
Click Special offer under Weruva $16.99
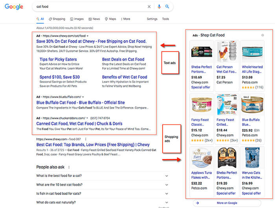251,193
